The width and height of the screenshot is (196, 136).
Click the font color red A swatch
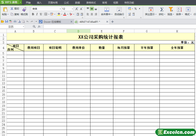pyautogui.click(x=65, y=14)
